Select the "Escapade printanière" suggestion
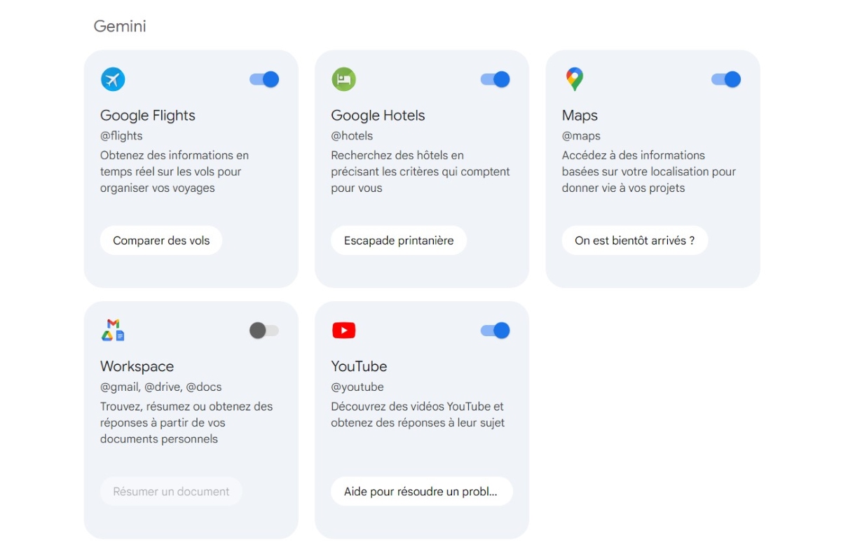This screenshot has width=841, height=547. pyautogui.click(x=399, y=240)
